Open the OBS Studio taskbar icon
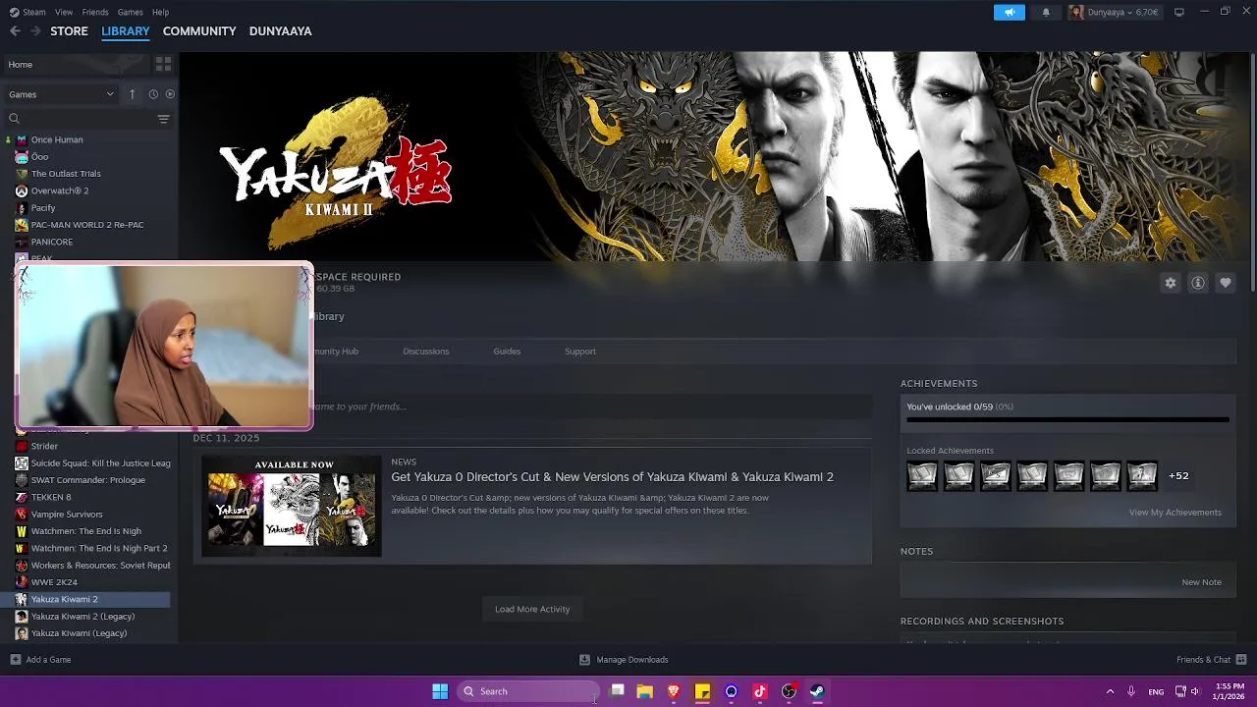 (789, 691)
